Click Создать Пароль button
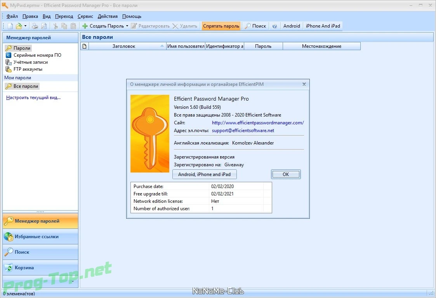The image size is (436, 298). click(x=103, y=26)
